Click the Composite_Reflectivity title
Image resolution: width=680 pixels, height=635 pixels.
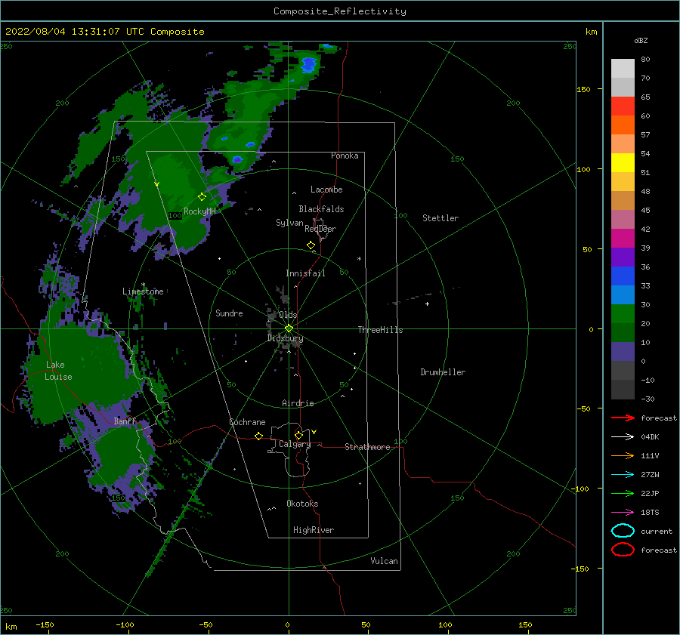point(340,11)
